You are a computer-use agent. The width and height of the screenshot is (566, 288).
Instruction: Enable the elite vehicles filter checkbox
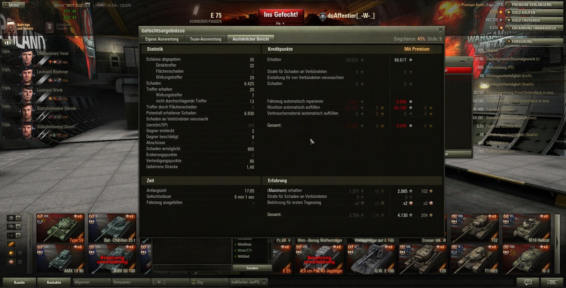coord(20,244)
